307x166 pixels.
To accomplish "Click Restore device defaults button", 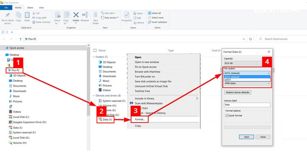I will (x=238, y=93).
